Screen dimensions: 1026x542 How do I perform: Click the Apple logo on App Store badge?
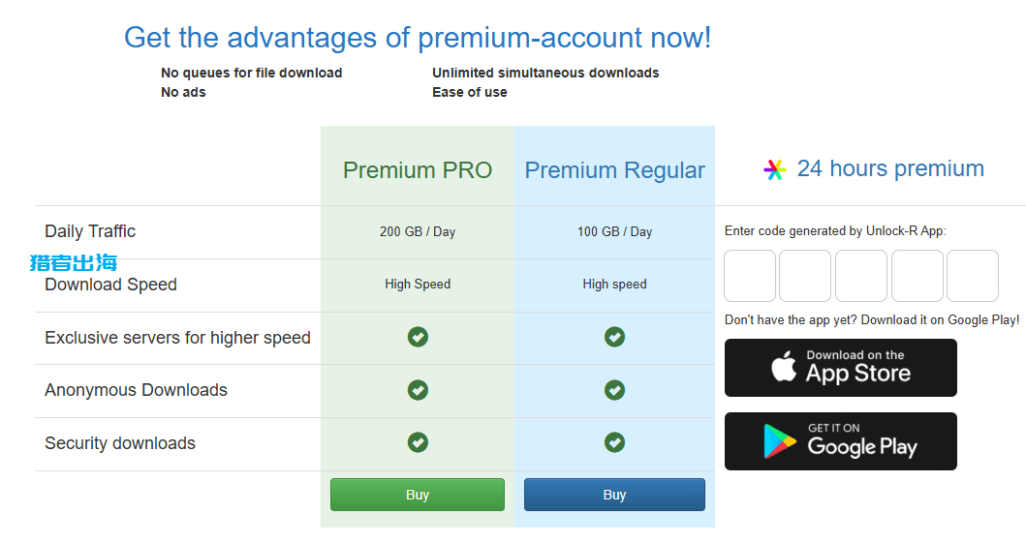pos(783,366)
